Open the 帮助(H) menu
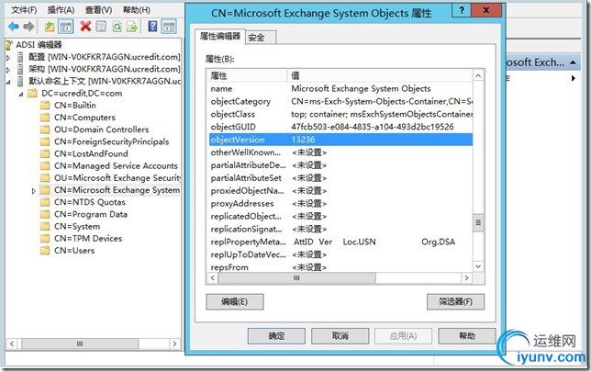 point(137,10)
